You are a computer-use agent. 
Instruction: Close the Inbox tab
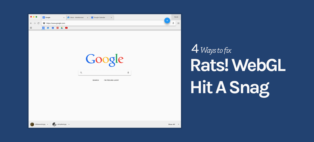pyautogui.click(x=88, y=18)
